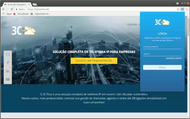Select the 3C.PLUS browser tab
The image size is (190, 119).
click(17, 4)
